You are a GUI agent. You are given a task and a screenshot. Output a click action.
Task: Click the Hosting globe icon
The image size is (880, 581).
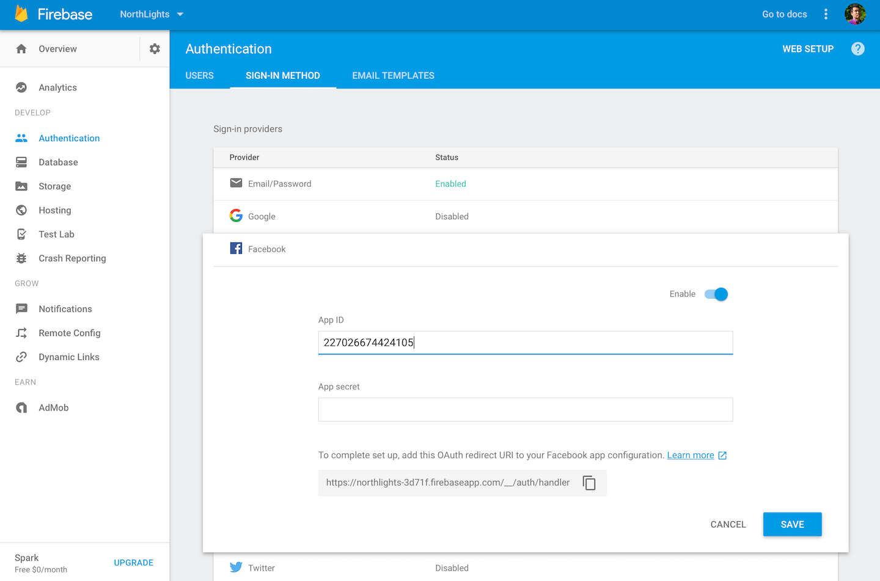[x=21, y=210]
